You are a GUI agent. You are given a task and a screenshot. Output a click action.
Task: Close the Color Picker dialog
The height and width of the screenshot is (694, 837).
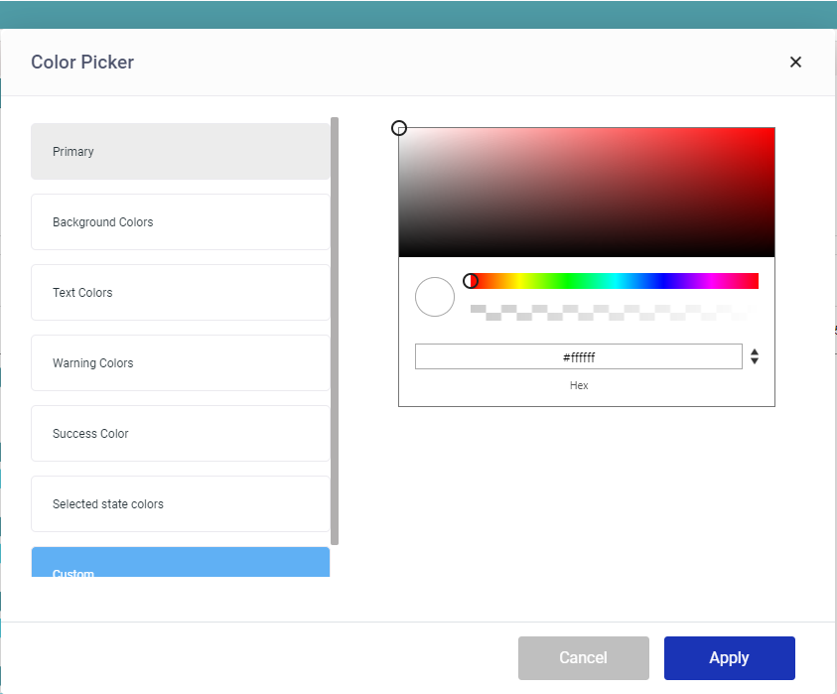point(795,62)
